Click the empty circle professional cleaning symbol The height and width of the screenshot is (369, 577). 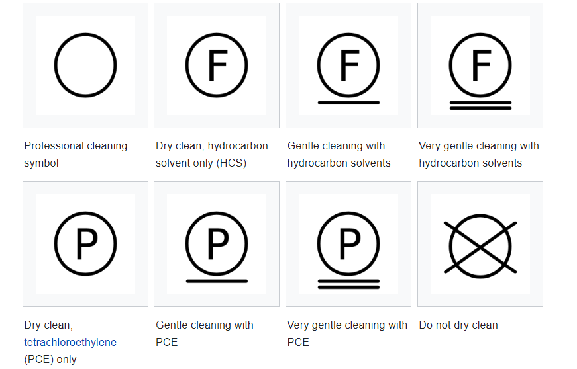[x=85, y=65]
